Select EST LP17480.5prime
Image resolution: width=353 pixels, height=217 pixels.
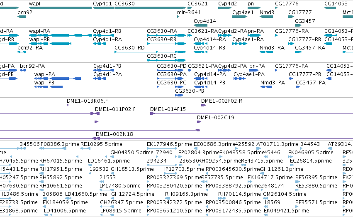(120, 186)
